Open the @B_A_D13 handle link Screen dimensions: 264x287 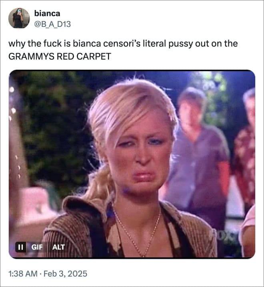[52, 24]
